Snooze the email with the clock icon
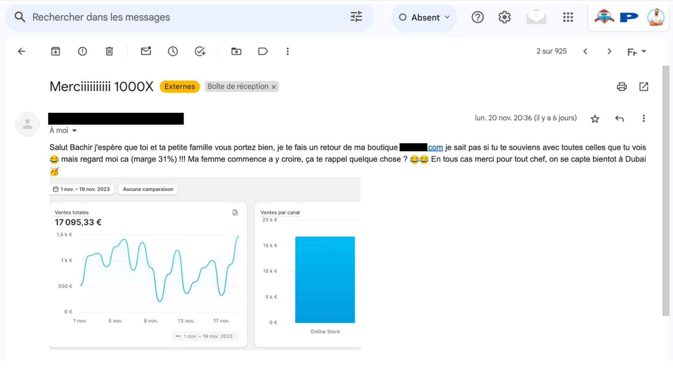This screenshot has height=377, width=673. [x=173, y=51]
